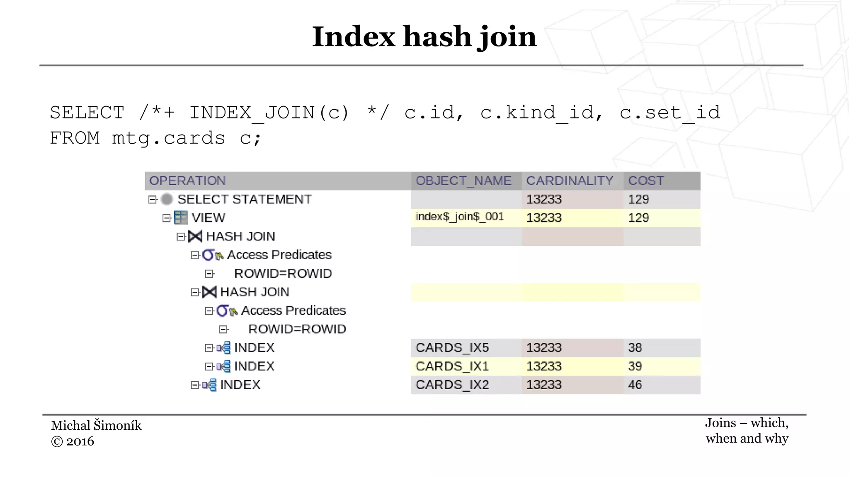Collapse the SELECT STATEMENT node
This screenshot has height=477, width=849.
click(x=153, y=200)
